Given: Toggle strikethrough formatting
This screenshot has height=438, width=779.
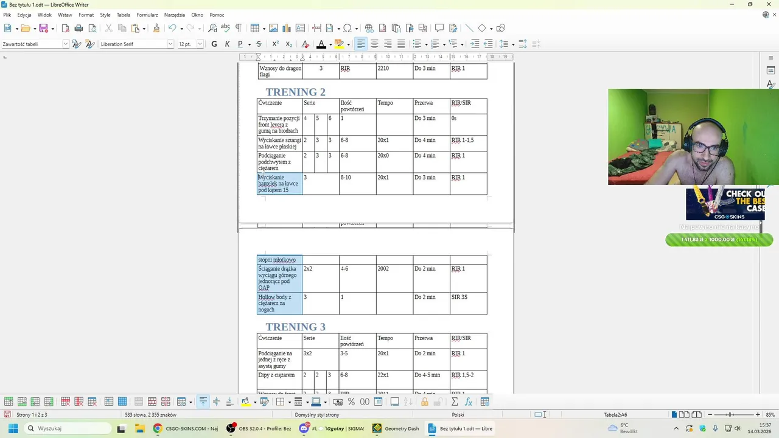Looking at the screenshot, I should [259, 44].
